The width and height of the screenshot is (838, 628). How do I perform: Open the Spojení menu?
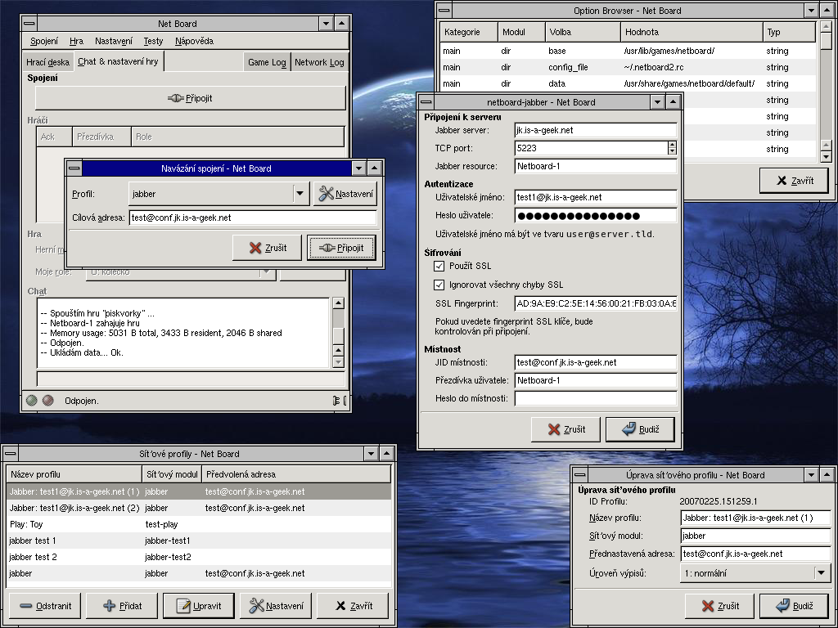[x=44, y=41]
